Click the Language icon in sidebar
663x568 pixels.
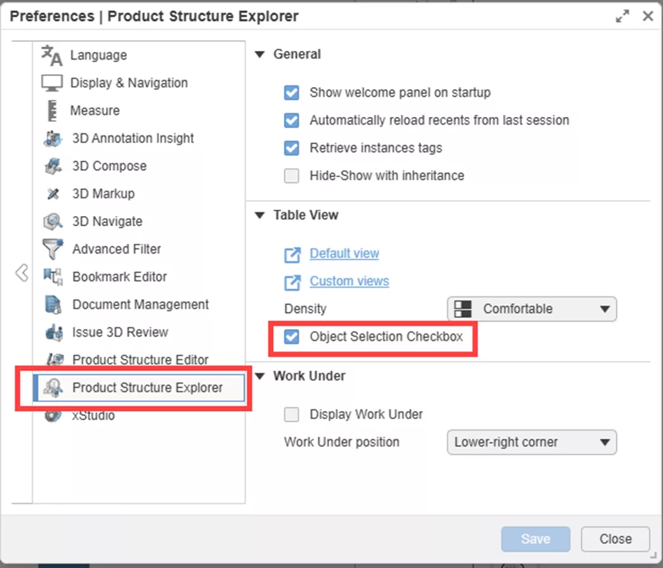52,55
